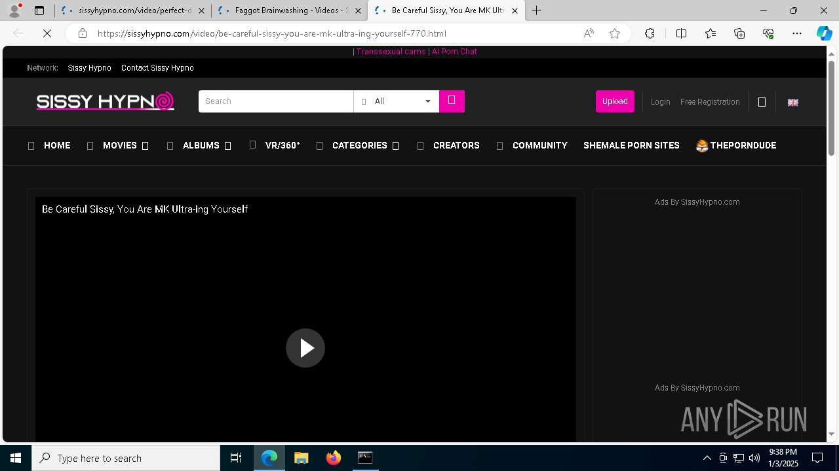
Task: Open the tab actions menu icon
Action: 39,10
